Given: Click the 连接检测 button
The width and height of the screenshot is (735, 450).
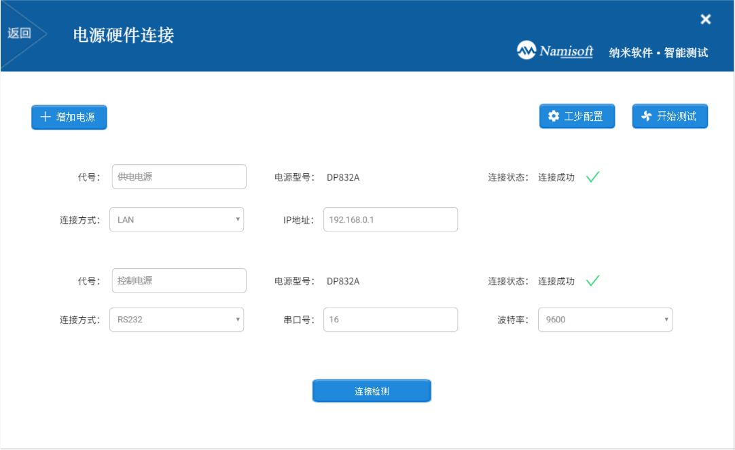Looking at the screenshot, I should (x=372, y=391).
